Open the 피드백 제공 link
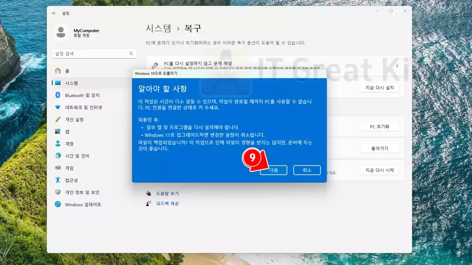Viewport: 472px width, 265px height. 167,204
